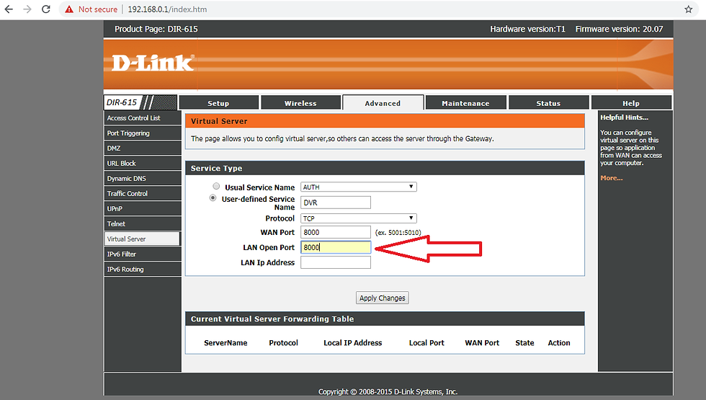Open UPnP in the sidebar
The width and height of the screenshot is (706, 400).
tap(143, 208)
